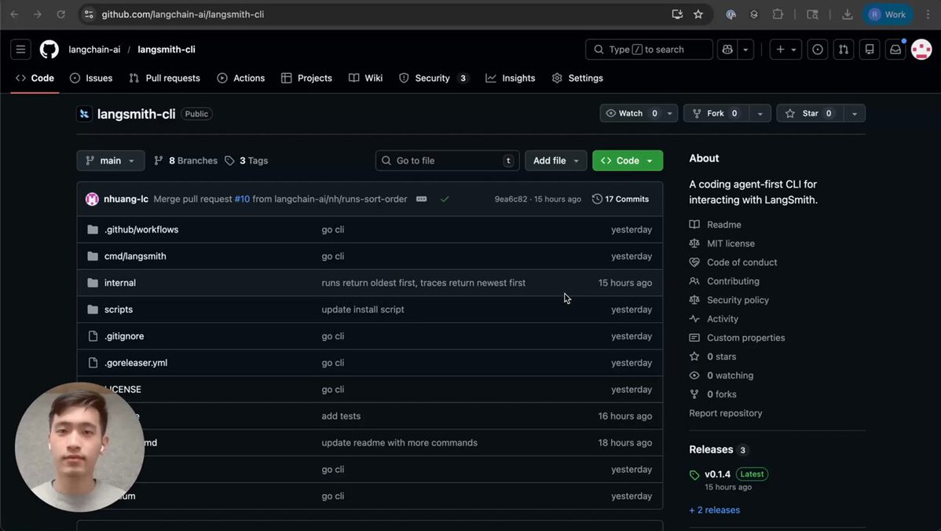This screenshot has width=941, height=531.
Task: Open the .goreleaser.yml file
Action: [x=136, y=363]
